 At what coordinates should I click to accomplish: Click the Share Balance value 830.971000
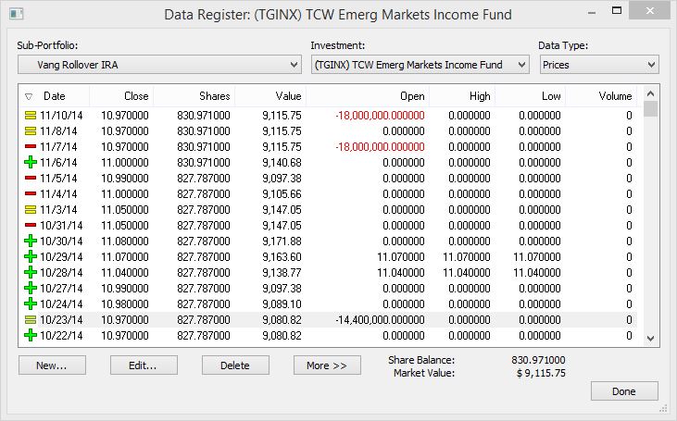pos(538,360)
